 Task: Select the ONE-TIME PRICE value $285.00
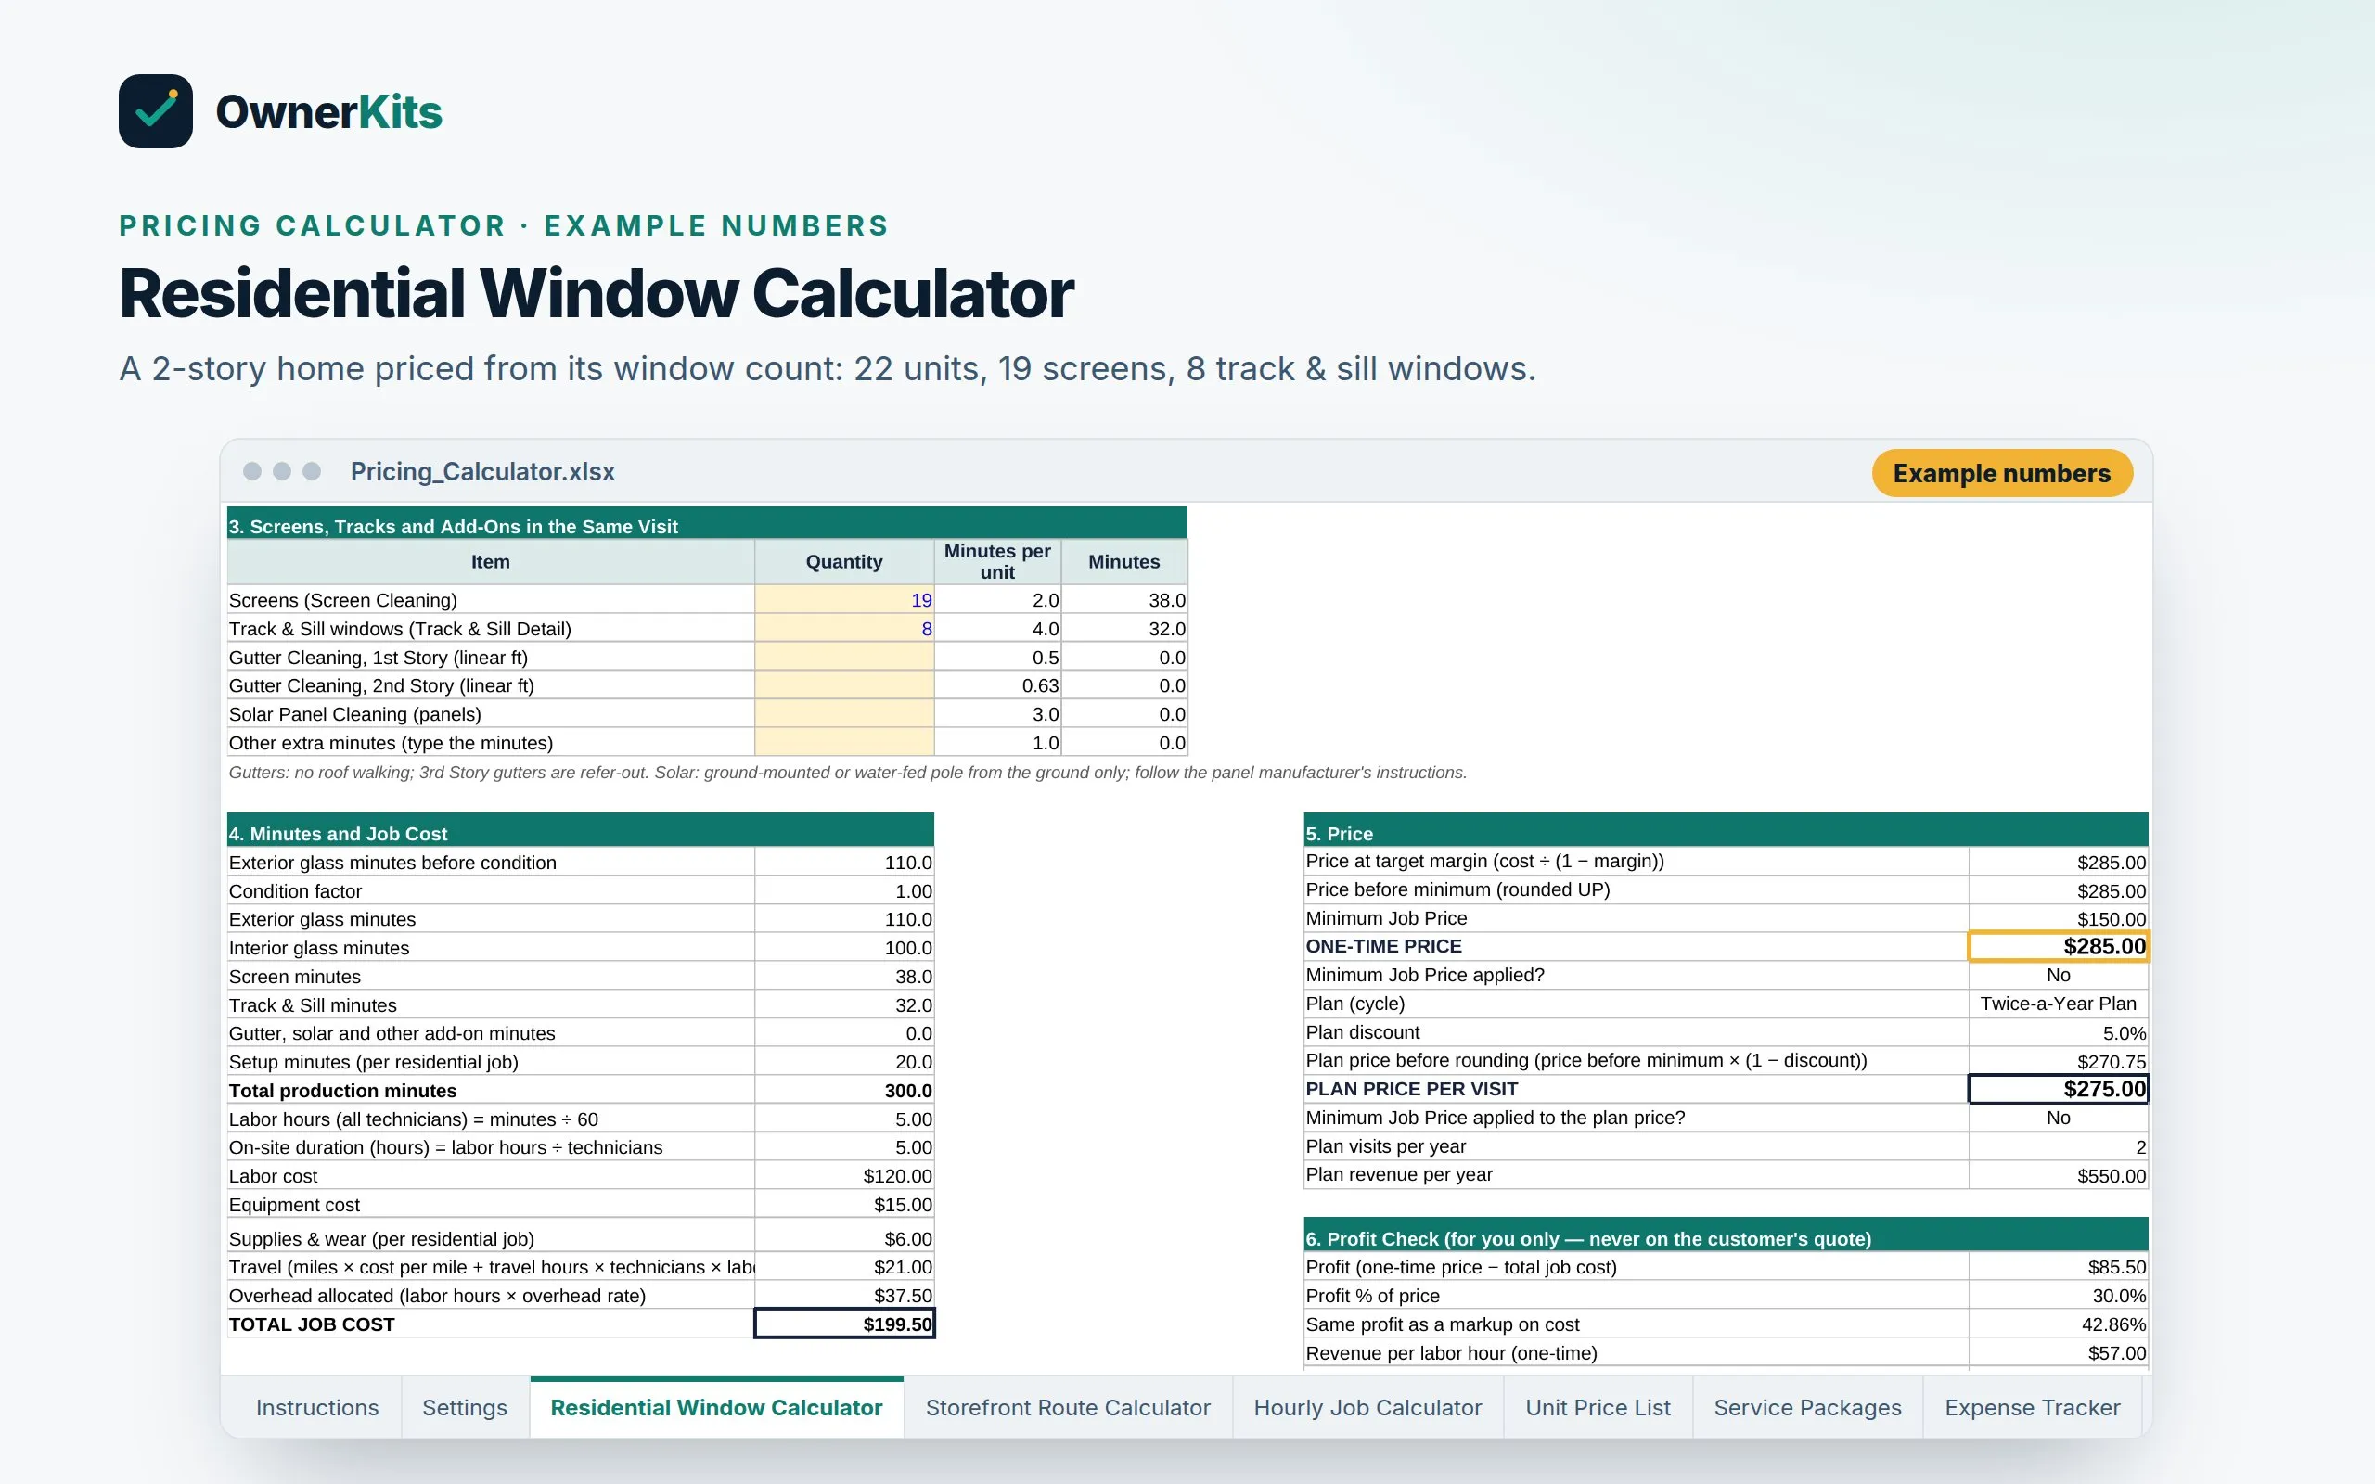click(x=2058, y=946)
